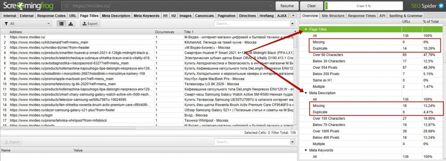Collapse the Page Titles section
This screenshot has height=161, width=446.
pyautogui.click(x=306, y=29)
